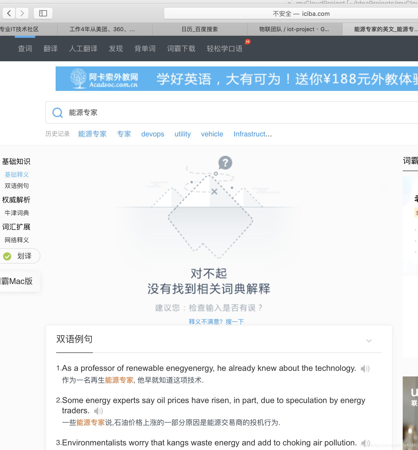Collapse the 双语例句 section chevron
The height and width of the screenshot is (450, 418).
(x=369, y=341)
